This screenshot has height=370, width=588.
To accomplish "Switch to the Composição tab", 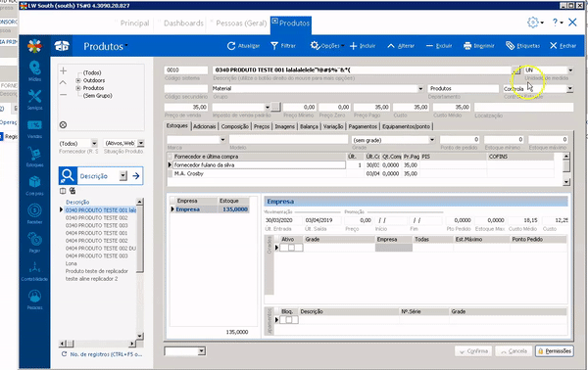I will click(x=235, y=126).
